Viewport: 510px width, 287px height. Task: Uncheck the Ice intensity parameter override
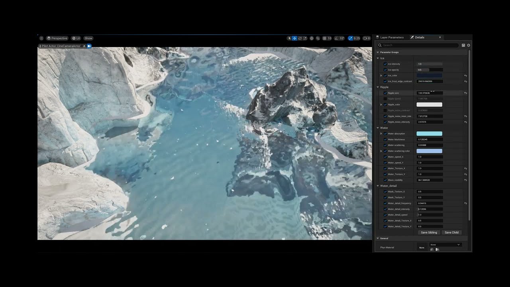click(385, 64)
